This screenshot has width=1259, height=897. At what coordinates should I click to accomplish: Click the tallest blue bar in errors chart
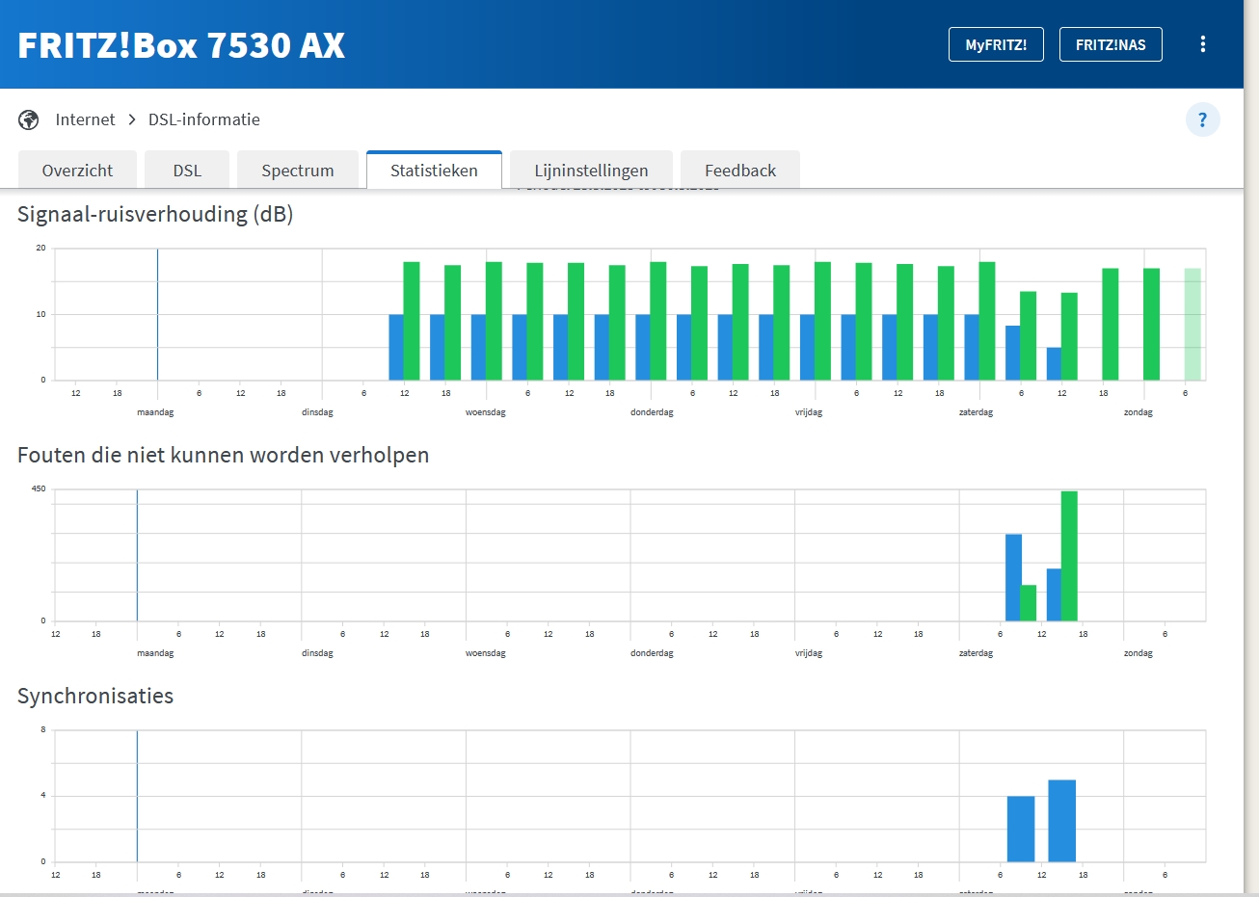[x=1013, y=577]
